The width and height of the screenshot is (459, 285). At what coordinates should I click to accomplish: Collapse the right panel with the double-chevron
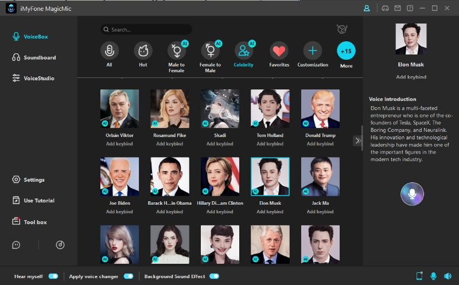point(357,140)
